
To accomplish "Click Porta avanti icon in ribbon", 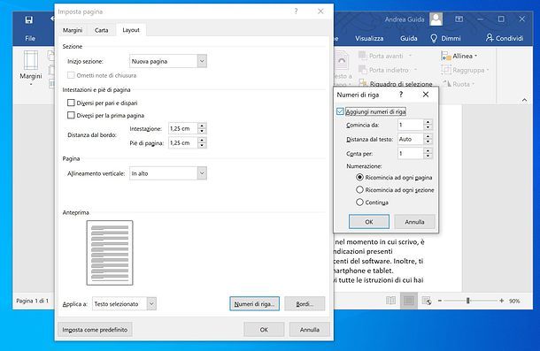I will click(x=363, y=56).
